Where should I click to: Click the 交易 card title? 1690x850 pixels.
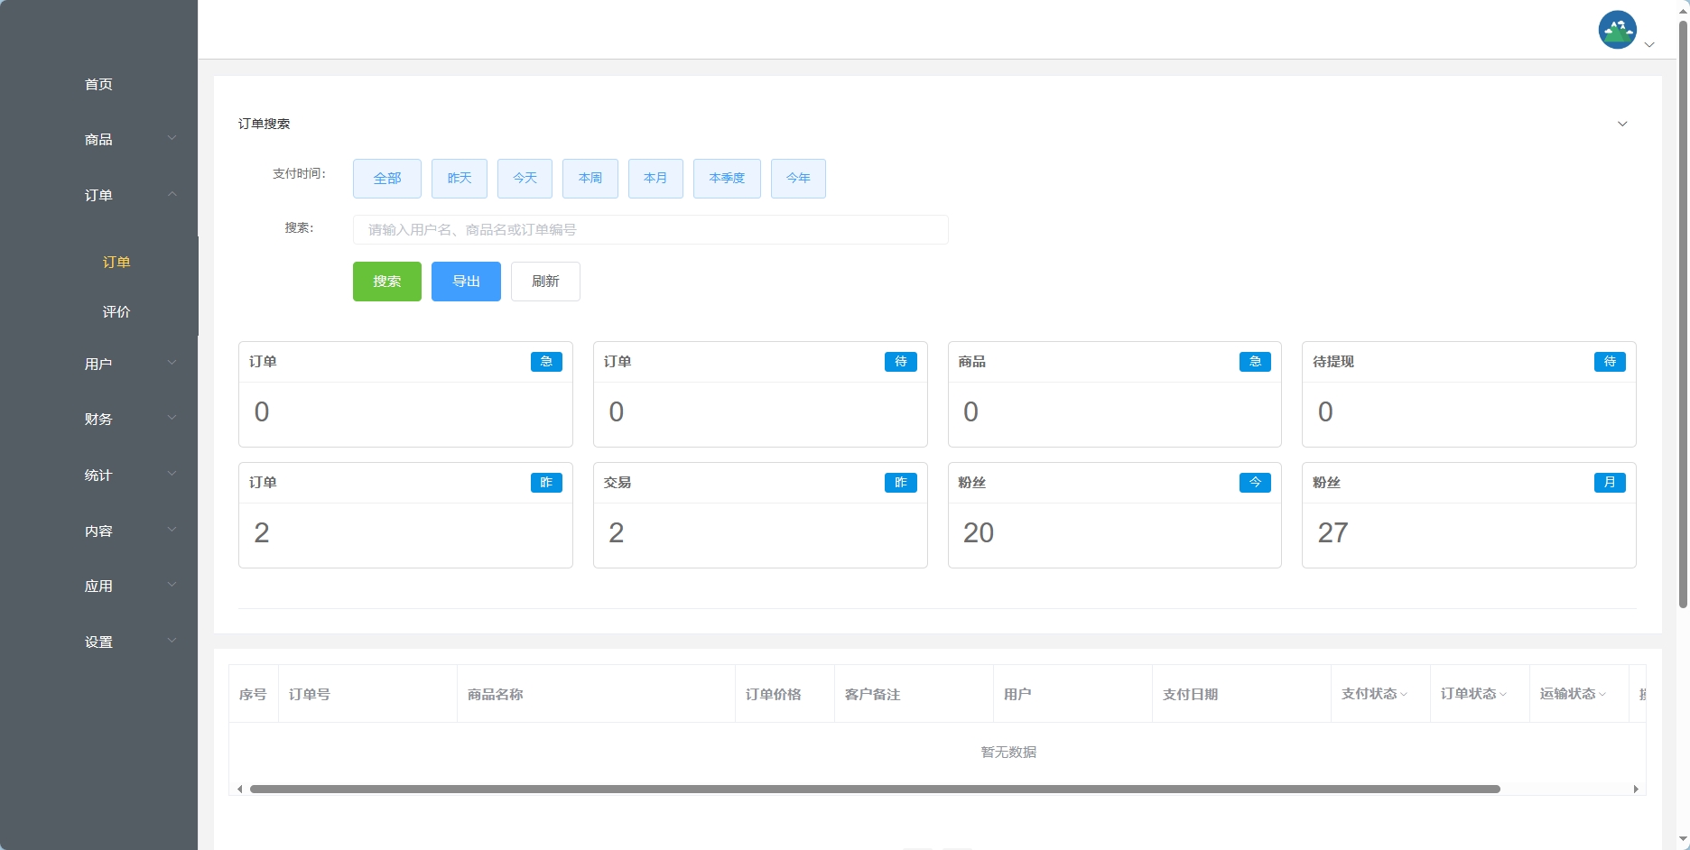pos(617,483)
